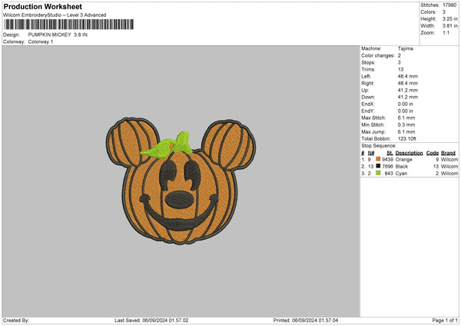461x326 pixels.
Task: Click the 'Color changes:' value 2
Action: point(400,55)
